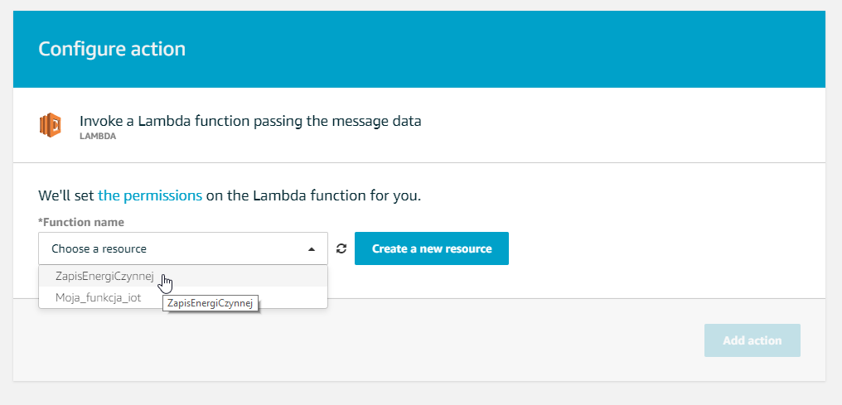Click the ZapisEnergiCzynnej tooltip popup

[x=210, y=303]
